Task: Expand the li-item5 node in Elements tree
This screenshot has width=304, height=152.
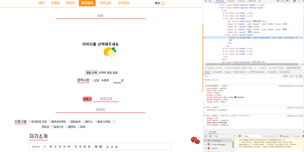Action: pyautogui.click(x=224, y=54)
